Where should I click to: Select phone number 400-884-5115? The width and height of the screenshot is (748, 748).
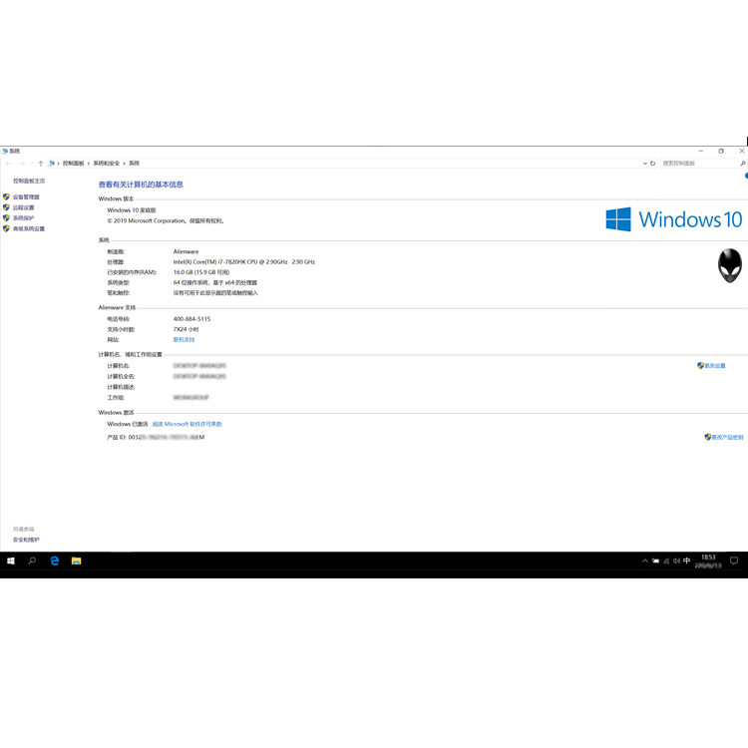point(191,319)
